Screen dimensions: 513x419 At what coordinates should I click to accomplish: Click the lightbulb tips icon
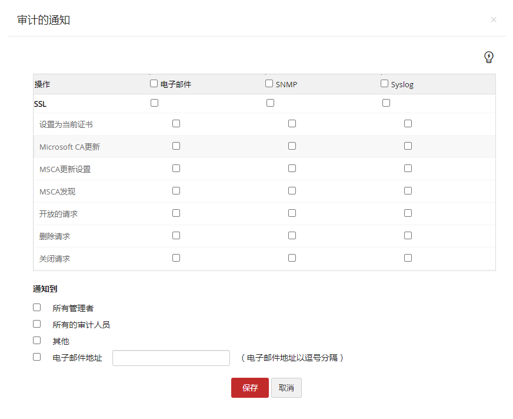(x=488, y=57)
